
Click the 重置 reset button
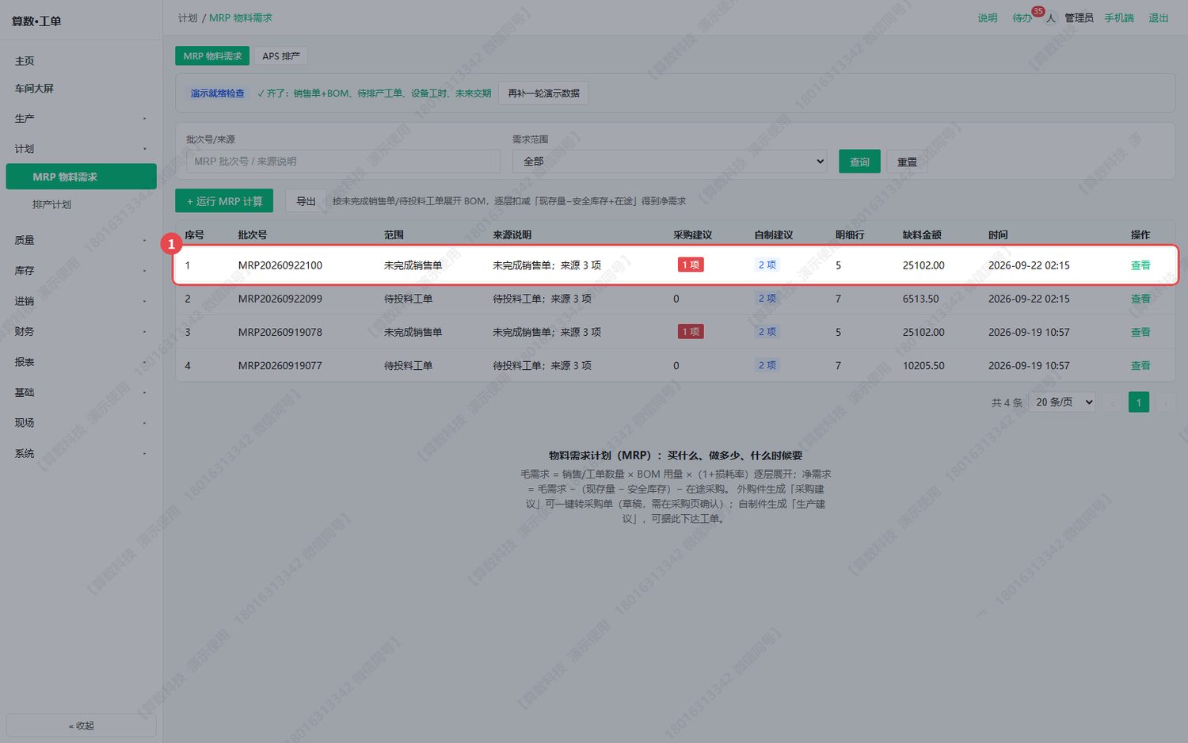(907, 162)
